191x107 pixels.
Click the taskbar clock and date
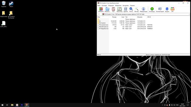coord(182,105)
